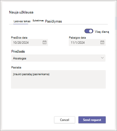Open the Pradžios data calendar icon
Screen dimensions: 117x131
pyautogui.click(x=45, y=42)
